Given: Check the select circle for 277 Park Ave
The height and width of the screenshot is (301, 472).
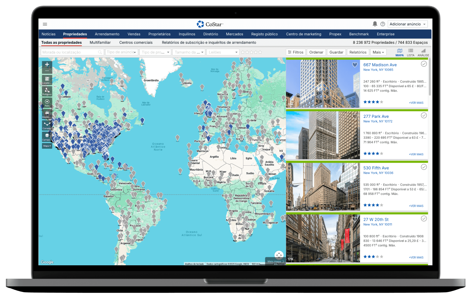Looking at the screenshot, I should (424, 115).
